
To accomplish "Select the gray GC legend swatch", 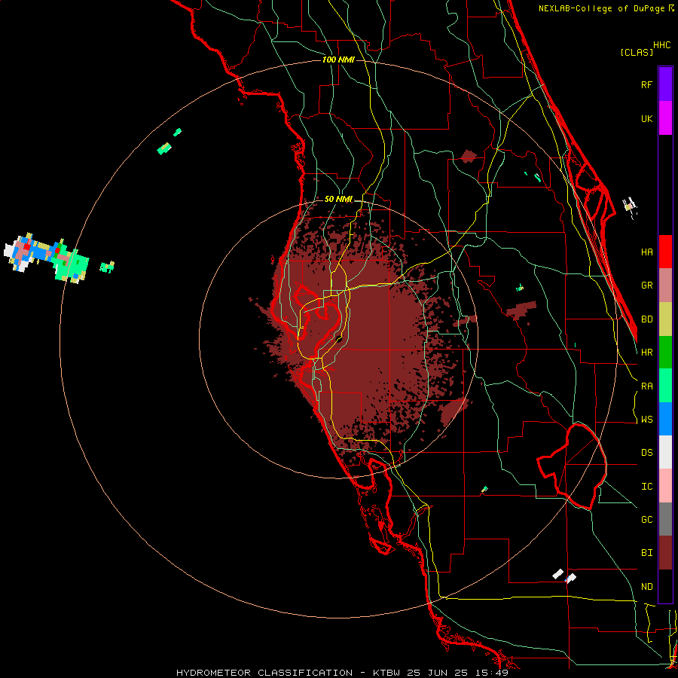I will [665, 519].
